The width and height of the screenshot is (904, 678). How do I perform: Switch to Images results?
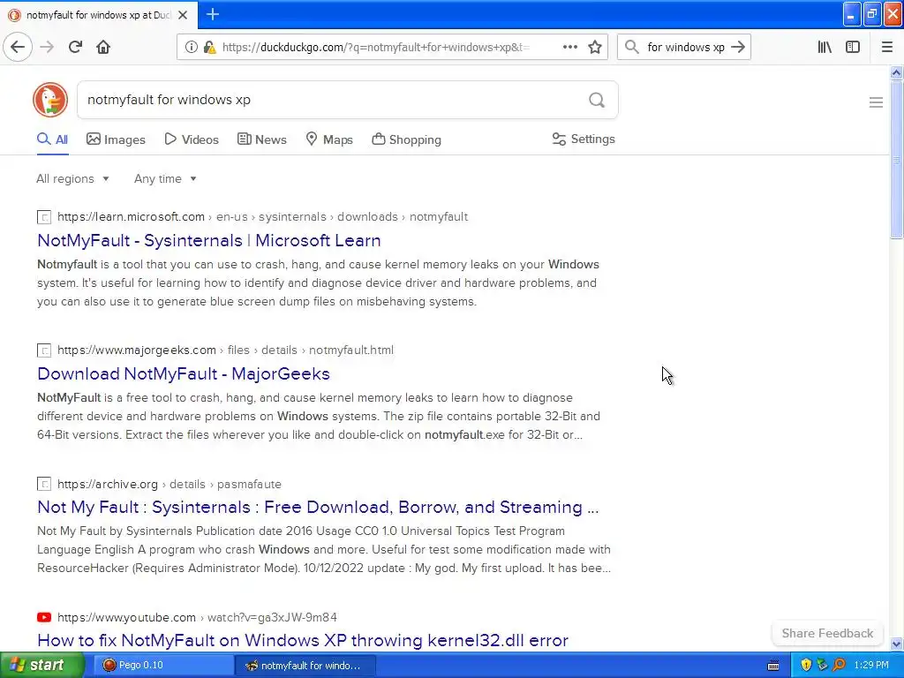coord(116,139)
